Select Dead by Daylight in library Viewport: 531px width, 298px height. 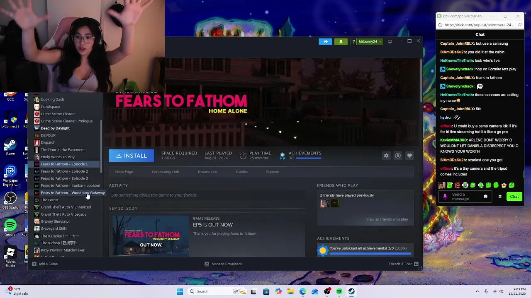[x=55, y=128]
